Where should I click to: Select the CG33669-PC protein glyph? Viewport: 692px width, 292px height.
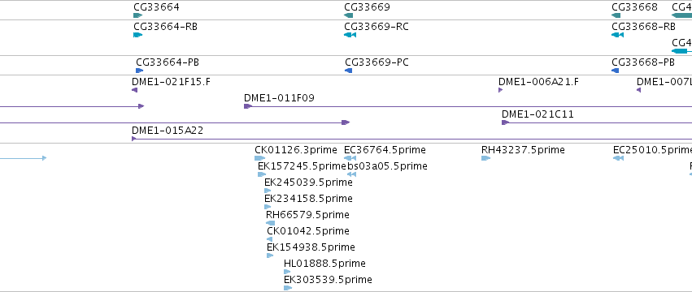pos(349,71)
